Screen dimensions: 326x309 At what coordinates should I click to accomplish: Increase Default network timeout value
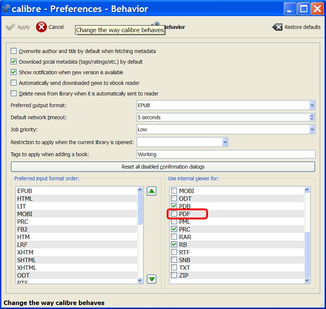(312, 116)
